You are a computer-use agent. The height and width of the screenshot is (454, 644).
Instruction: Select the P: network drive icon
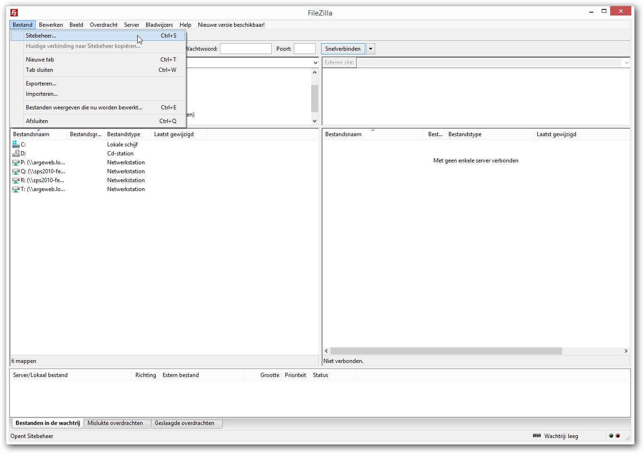coord(16,162)
